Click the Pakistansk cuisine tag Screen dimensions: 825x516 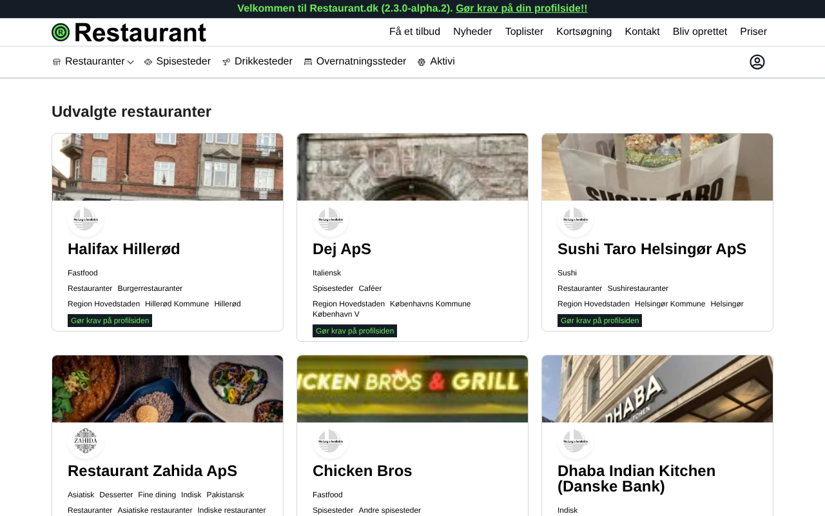click(225, 495)
